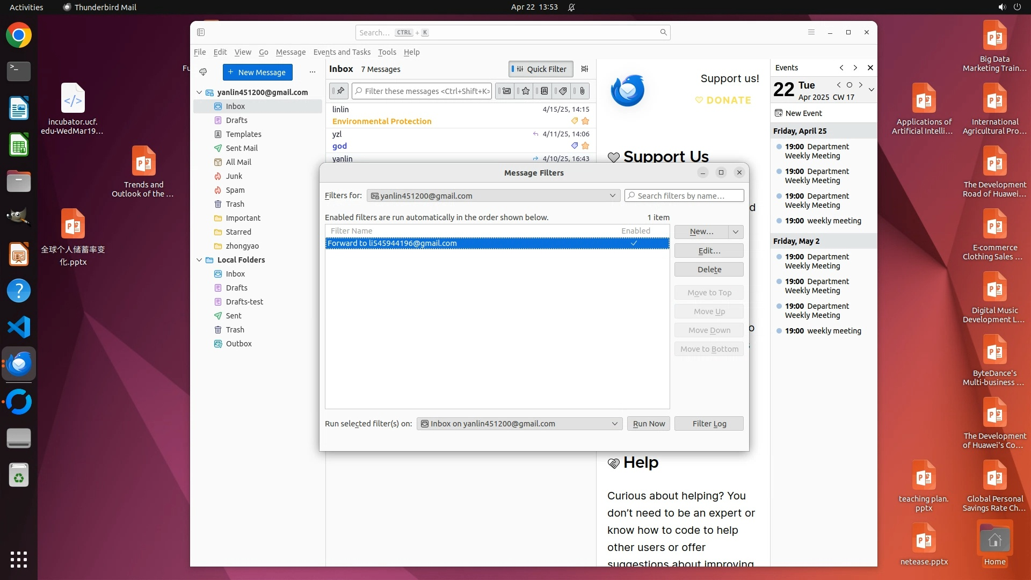Open the arrow dropdown beside New button
Viewport: 1031px width, 580px height.
736,231
